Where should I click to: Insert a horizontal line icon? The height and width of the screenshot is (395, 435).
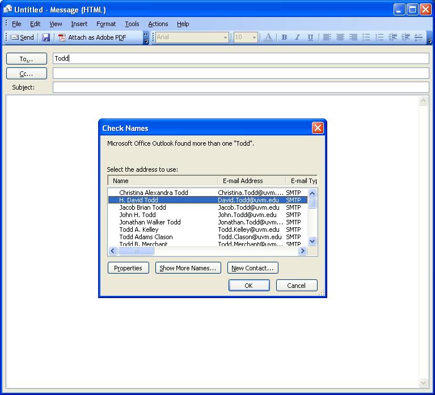coord(419,37)
